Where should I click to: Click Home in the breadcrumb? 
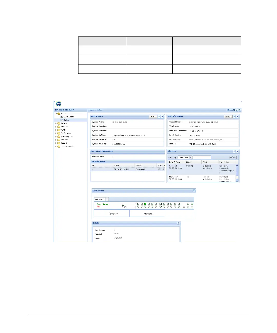click(91, 110)
